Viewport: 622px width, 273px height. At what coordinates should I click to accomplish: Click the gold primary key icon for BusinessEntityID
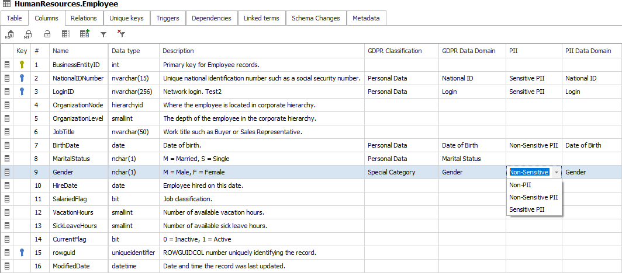click(22, 65)
